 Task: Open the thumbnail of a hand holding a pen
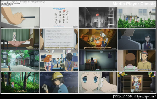(20, 18)
